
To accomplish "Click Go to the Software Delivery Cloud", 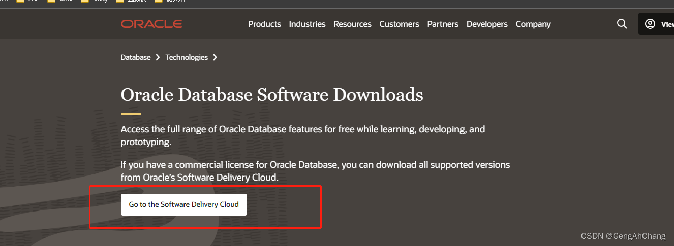I will 184,204.
